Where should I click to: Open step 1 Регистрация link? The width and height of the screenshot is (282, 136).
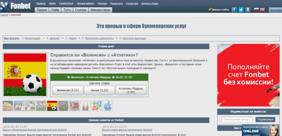click(x=32, y=38)
